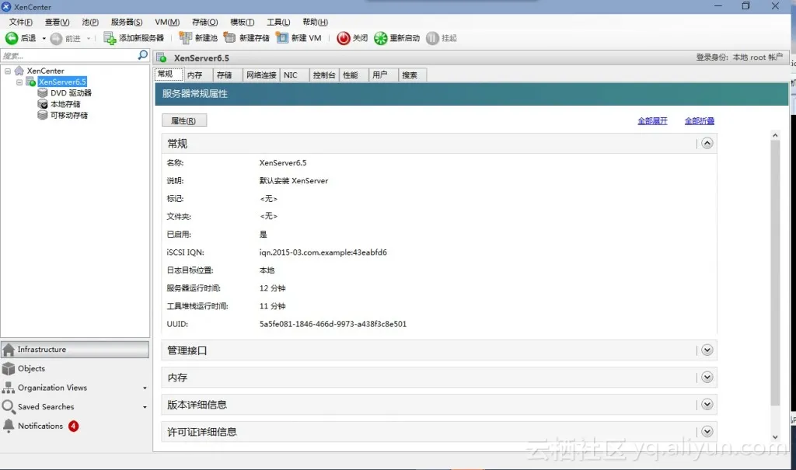Click the 本地存储 storage icon
The image size is (796, 470).
[43, 104]
